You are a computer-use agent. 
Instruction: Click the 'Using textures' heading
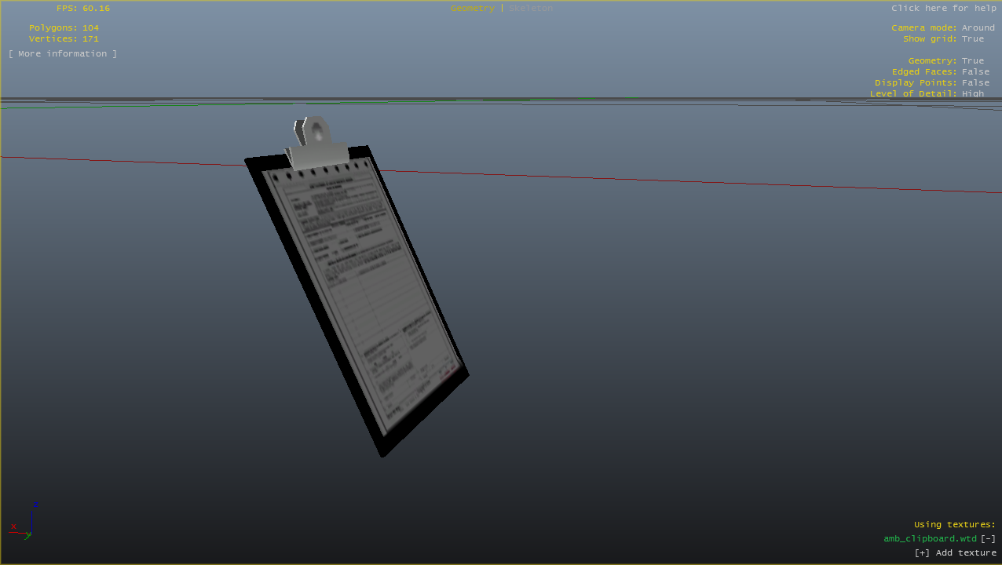tap(954, 525)
